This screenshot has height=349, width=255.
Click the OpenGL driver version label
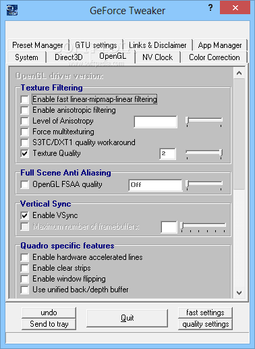tap(59, 76)
